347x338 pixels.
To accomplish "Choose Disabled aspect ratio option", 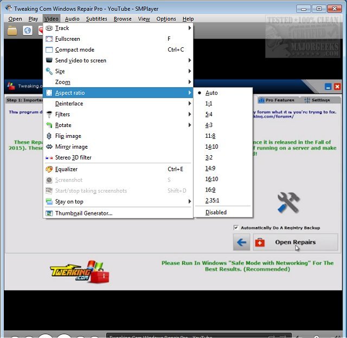I will 223,213.
